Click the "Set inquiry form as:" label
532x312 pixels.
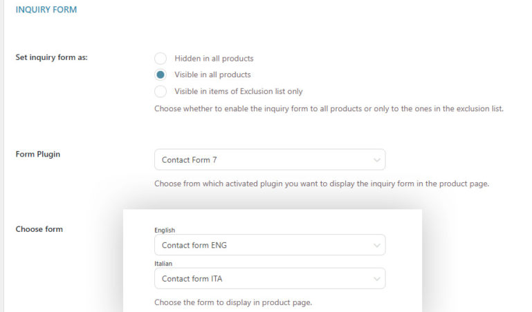coord(51,57)
